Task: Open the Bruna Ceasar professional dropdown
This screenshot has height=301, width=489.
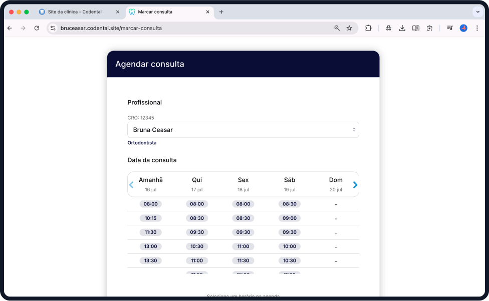Action: click(x=243, y=130)
